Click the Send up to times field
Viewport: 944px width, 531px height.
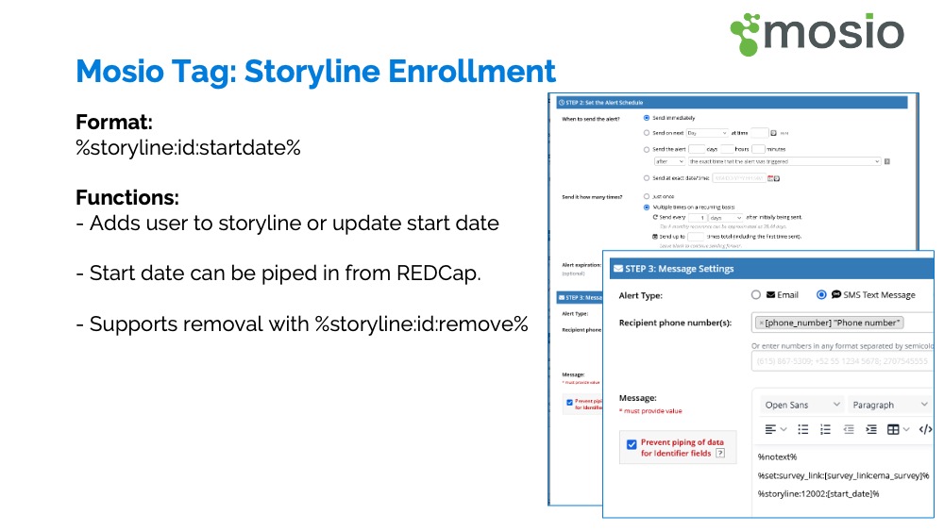(696, 237)
